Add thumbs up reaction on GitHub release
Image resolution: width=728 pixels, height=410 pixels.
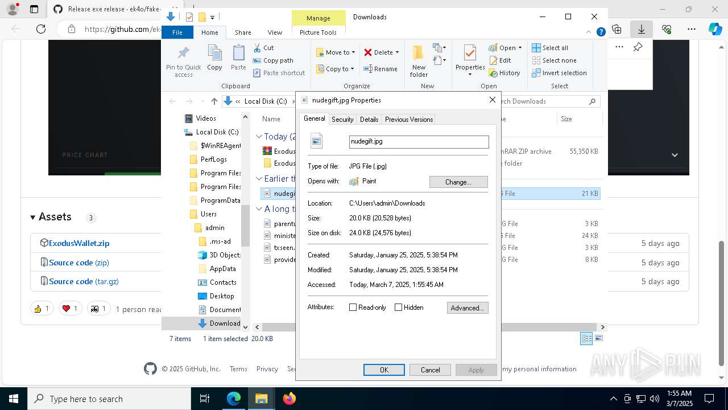coord(42,309)
